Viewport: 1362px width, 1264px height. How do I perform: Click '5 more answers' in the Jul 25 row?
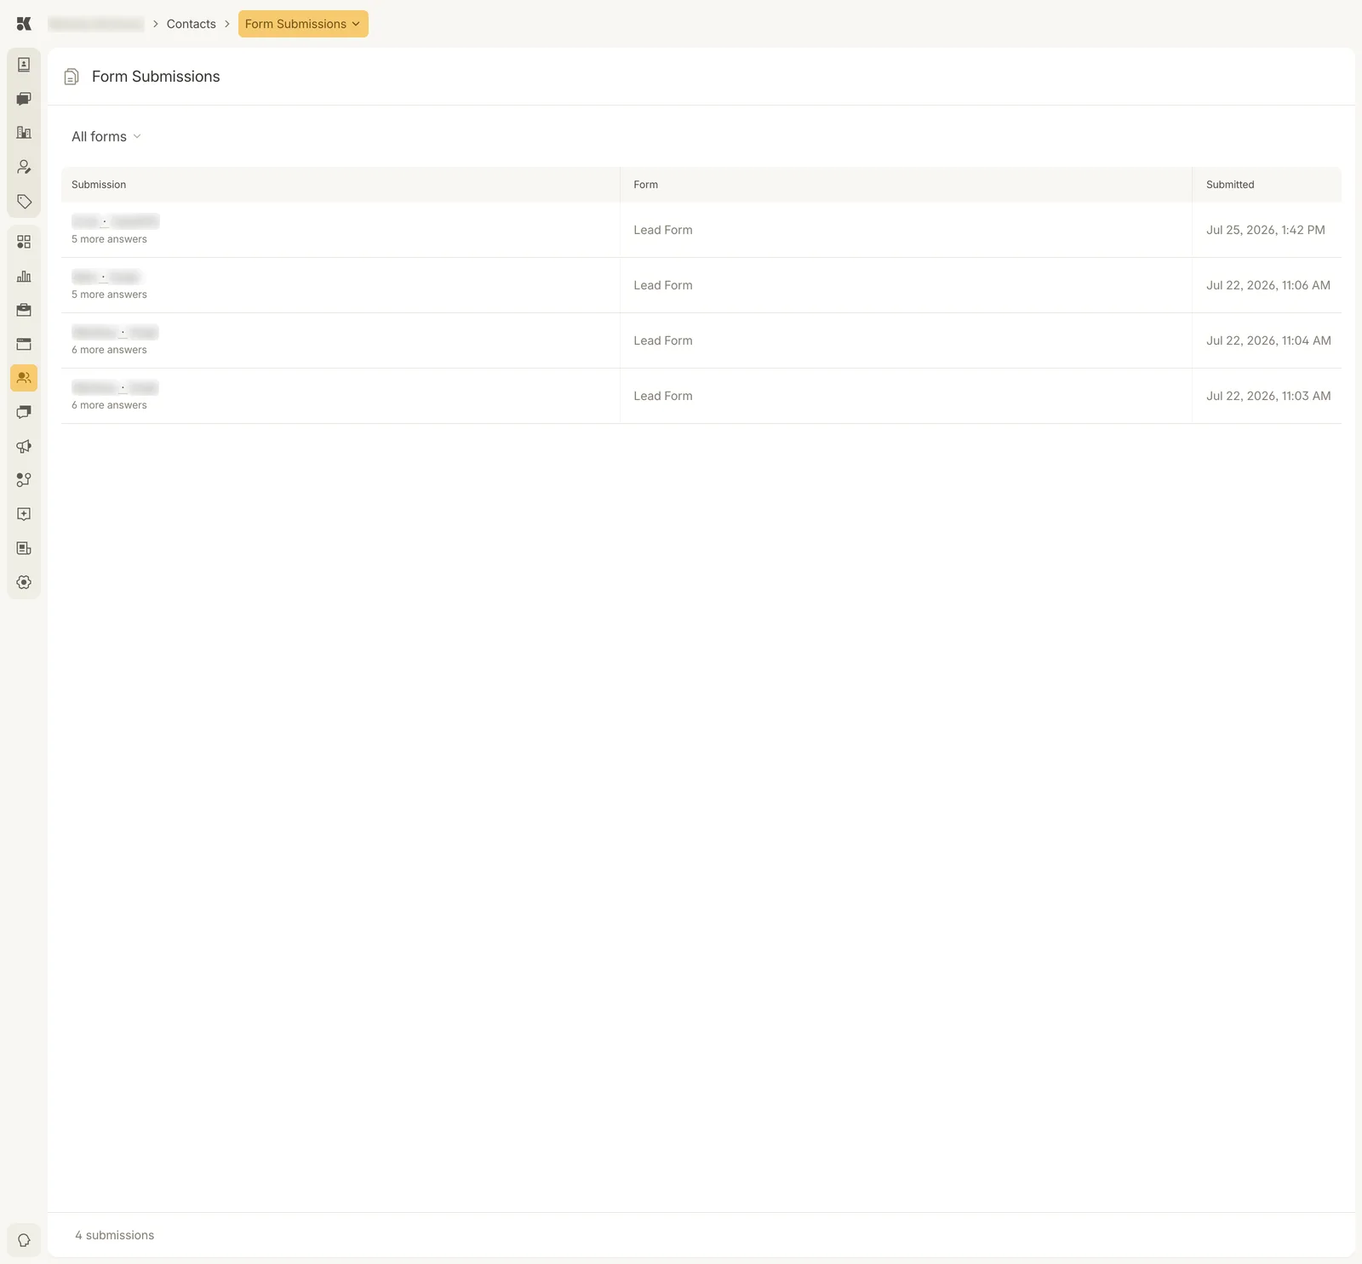point(109,239)
